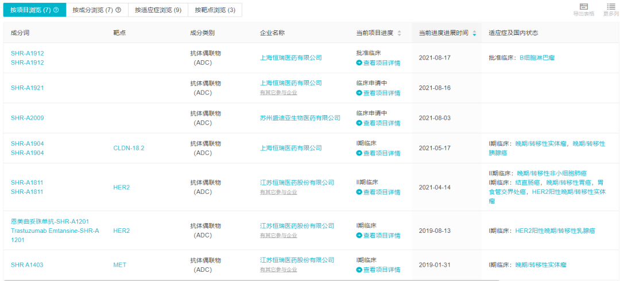Open the more columns icon
This screenshot has width=620, height=281.
coord(611,7)
